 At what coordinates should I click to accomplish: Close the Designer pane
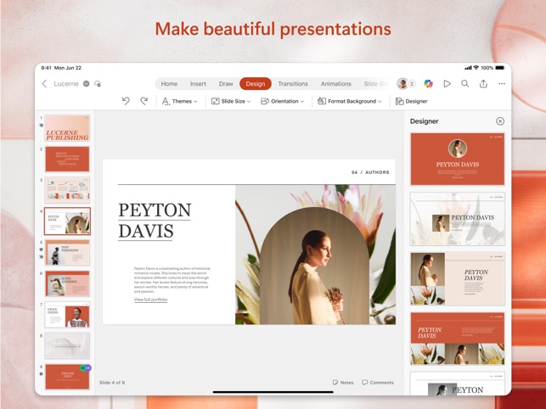click(x=500, y=121)
